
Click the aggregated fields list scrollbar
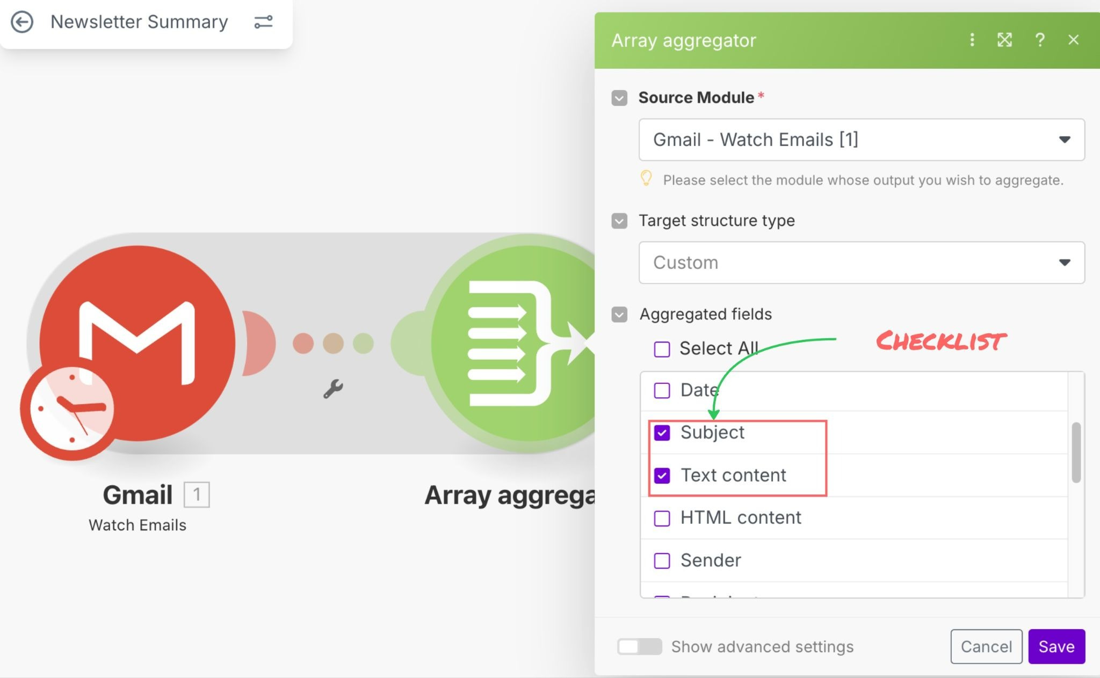[x=1076, y=453]
